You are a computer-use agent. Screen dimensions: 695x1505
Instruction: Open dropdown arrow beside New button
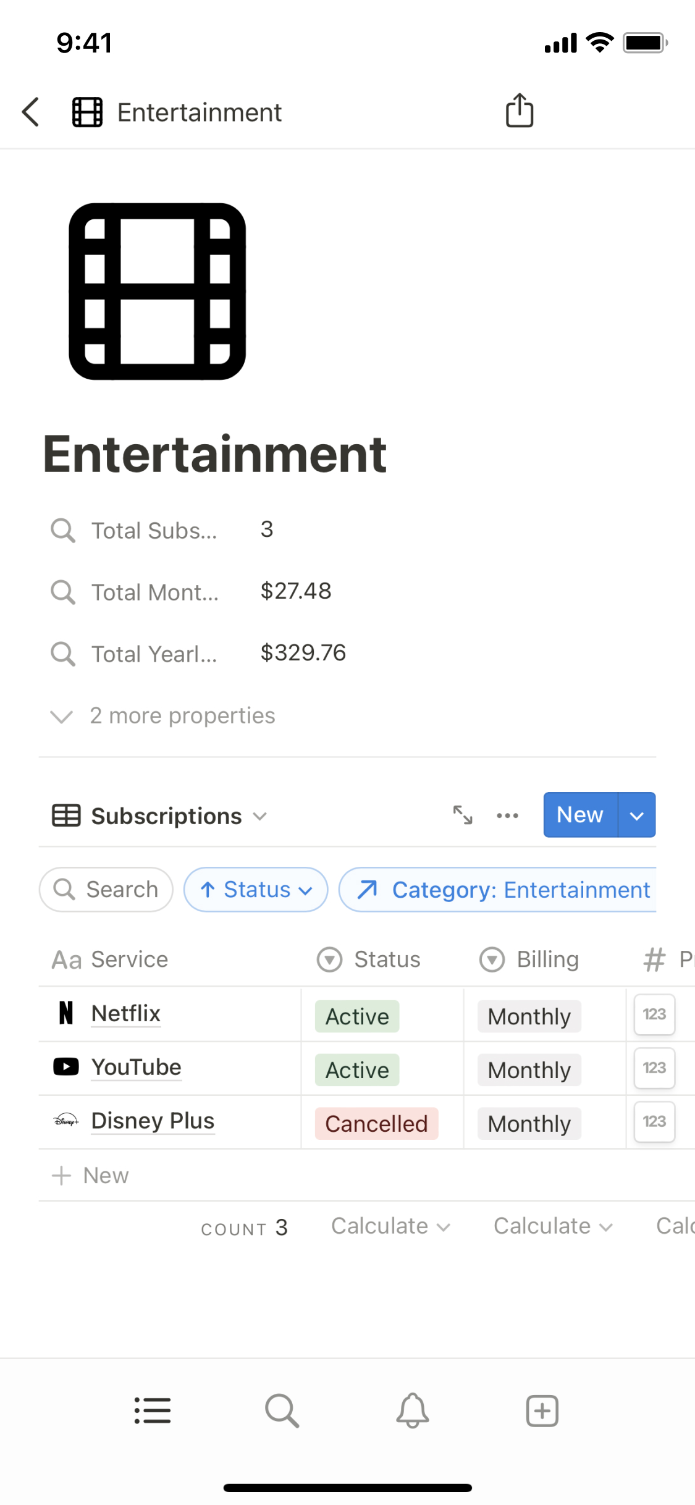tap(636, 815)
